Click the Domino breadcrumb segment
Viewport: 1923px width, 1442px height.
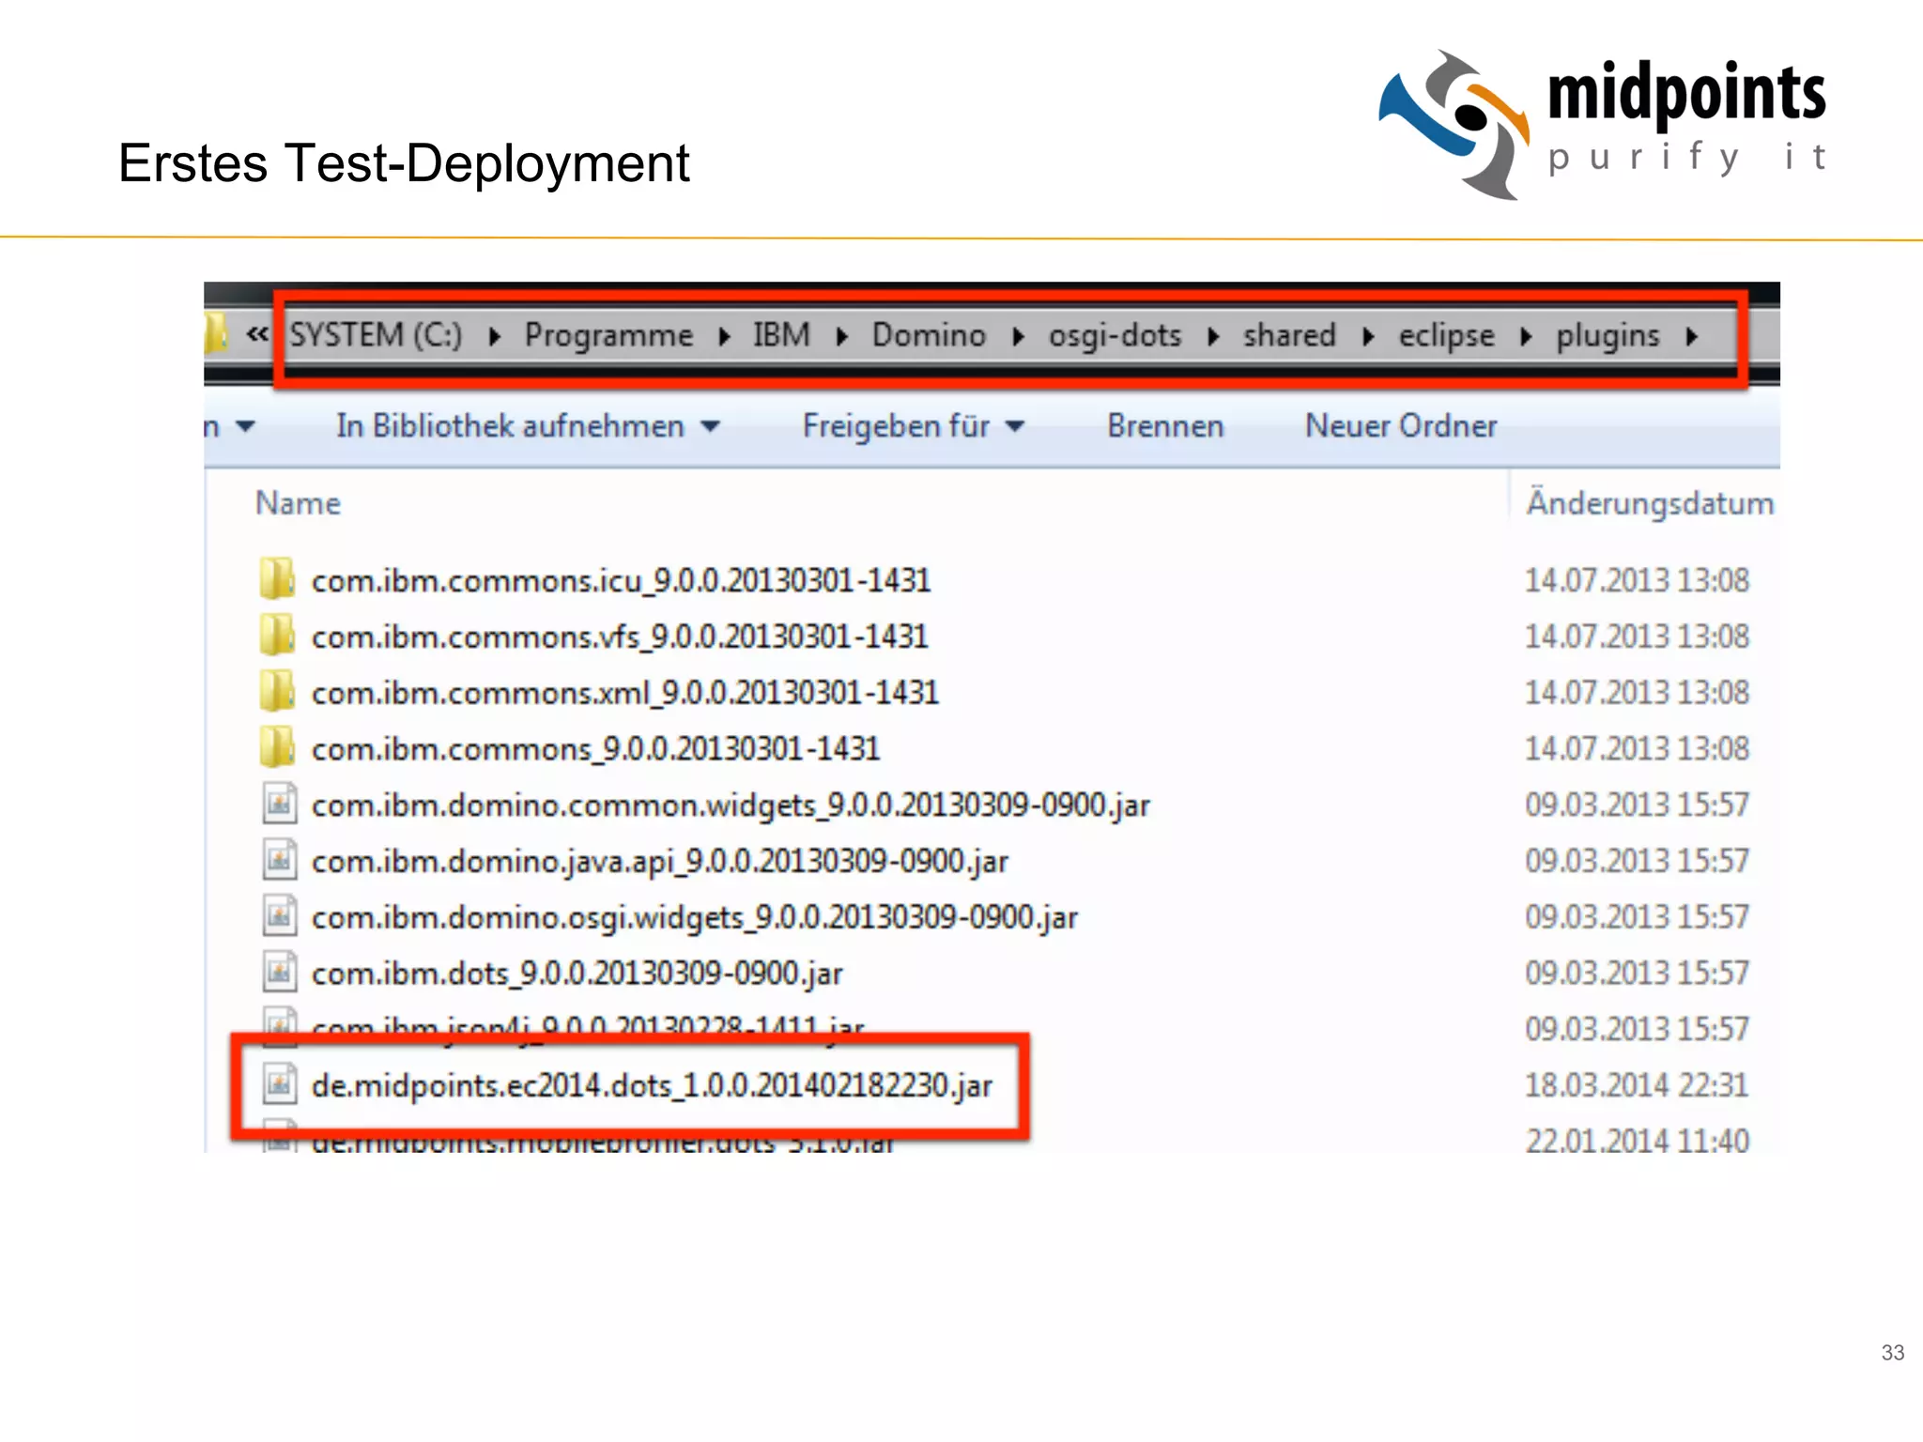coord(929,335)
